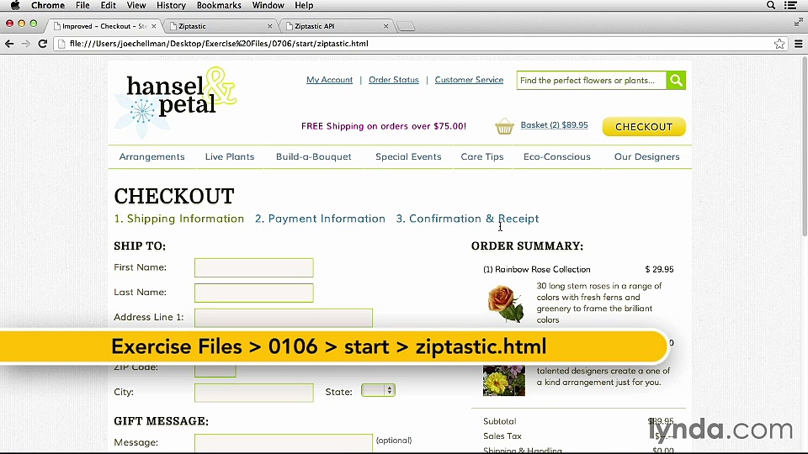Open the Apple menu
The image size is (808, 454).
point(15,5)
